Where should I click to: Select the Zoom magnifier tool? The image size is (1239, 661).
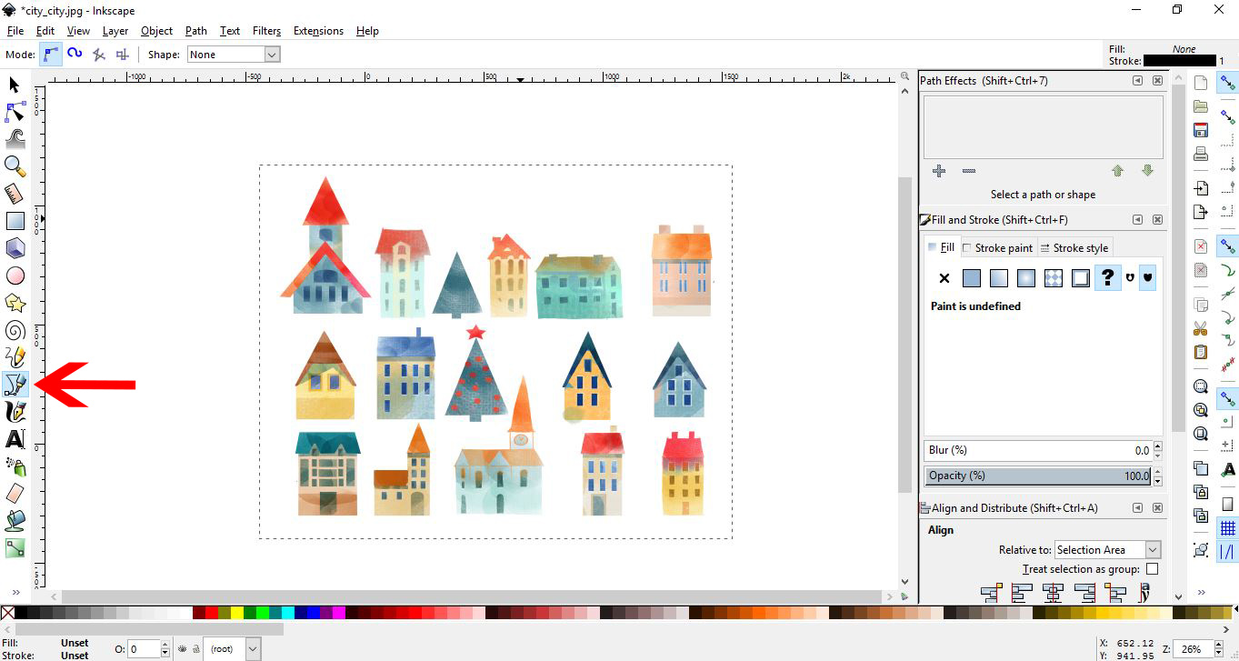[x=15, y=165]
